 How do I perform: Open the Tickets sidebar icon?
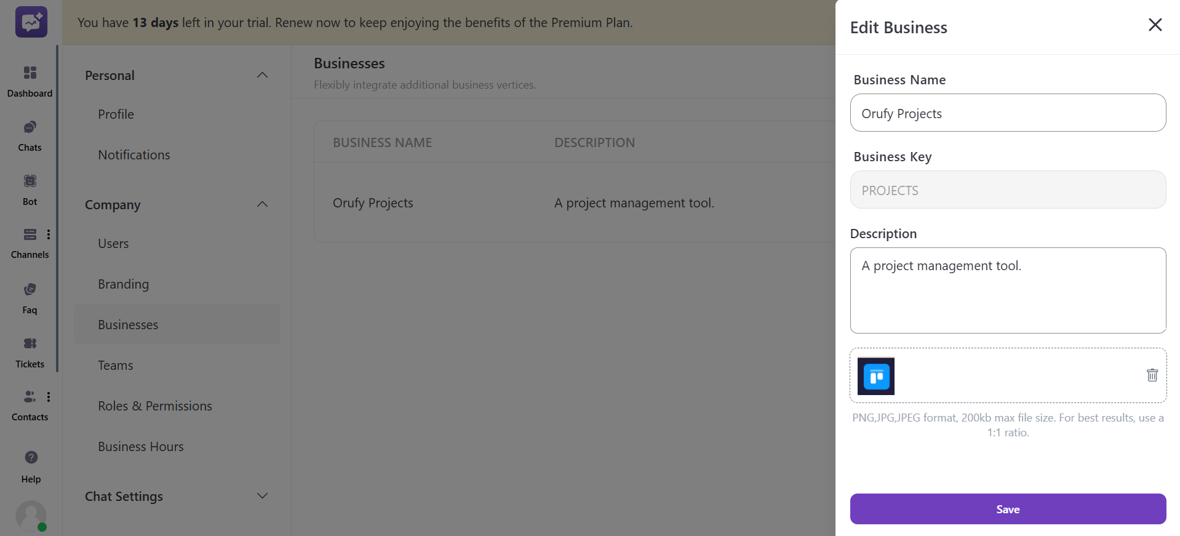[30, 343]
